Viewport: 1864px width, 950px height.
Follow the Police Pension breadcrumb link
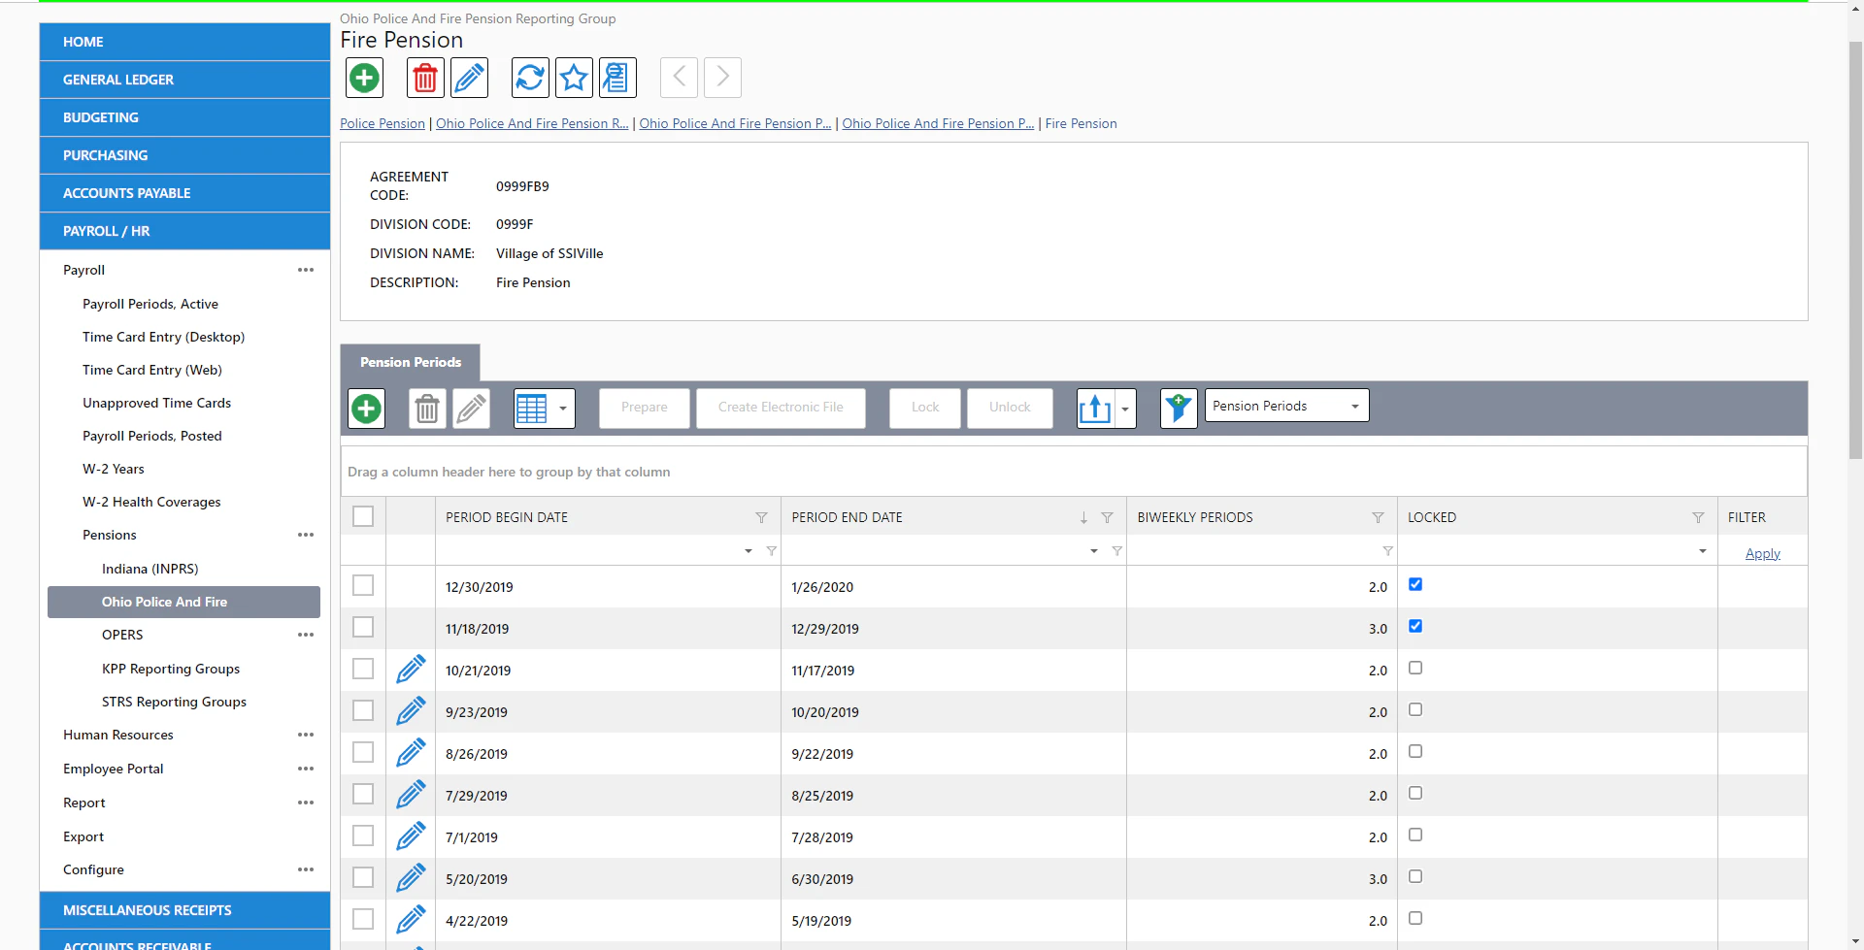click(x=382, y=123)
